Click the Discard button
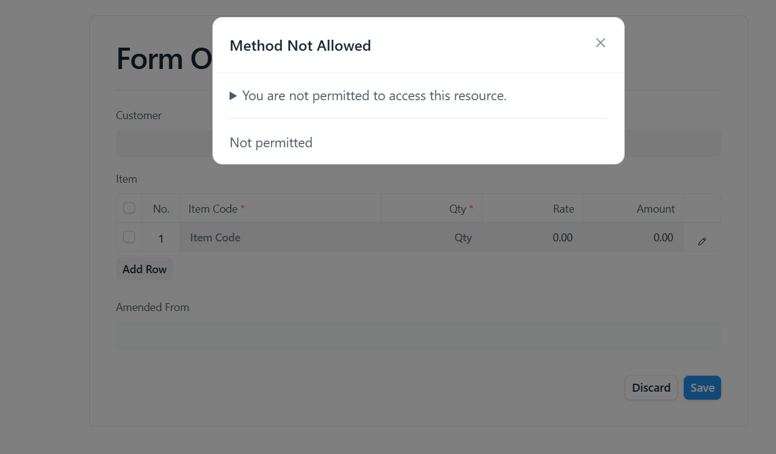The width and height of the screenshot is (776, 454). click(x=651, y=387)
